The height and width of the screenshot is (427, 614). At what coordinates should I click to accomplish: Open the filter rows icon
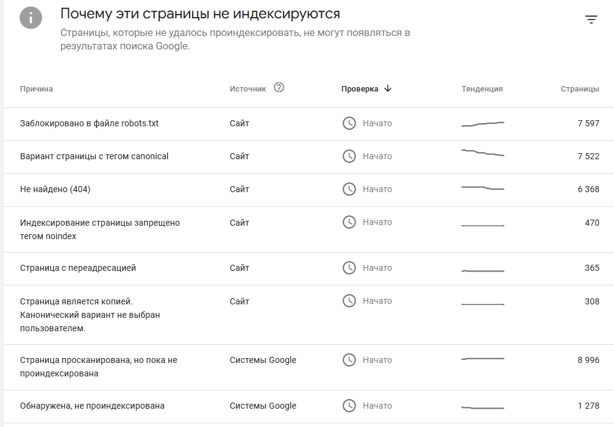click(x=591, y=19)
